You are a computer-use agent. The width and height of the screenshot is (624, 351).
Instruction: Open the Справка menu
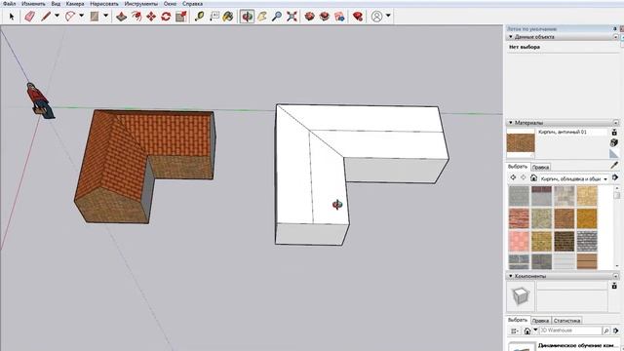[192, 4]
